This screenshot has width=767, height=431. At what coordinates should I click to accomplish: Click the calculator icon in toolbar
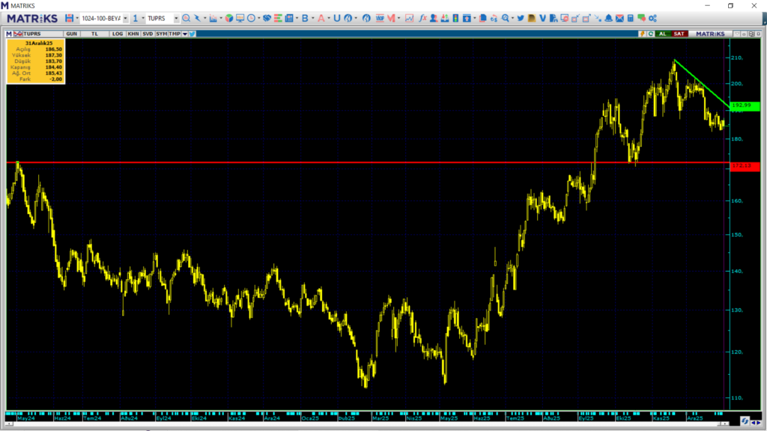[x=631, y=18]
